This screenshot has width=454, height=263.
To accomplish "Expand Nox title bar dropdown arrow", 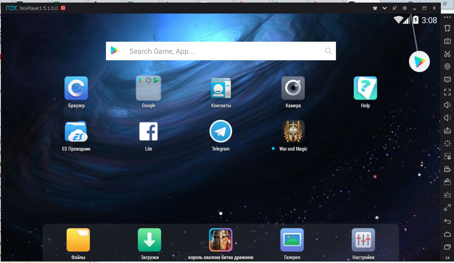I will pos(385,8).
